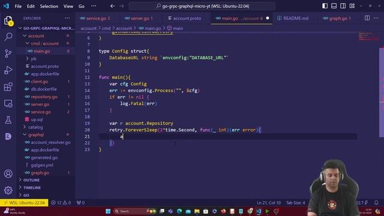Open the Search view
384x216 pixels.
coord(8,37)
